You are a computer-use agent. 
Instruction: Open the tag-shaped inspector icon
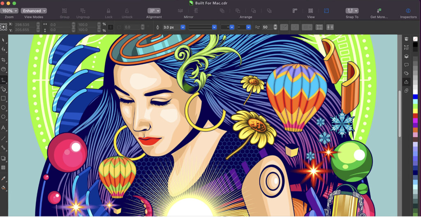pyautogui.click(x=406, y=73)
